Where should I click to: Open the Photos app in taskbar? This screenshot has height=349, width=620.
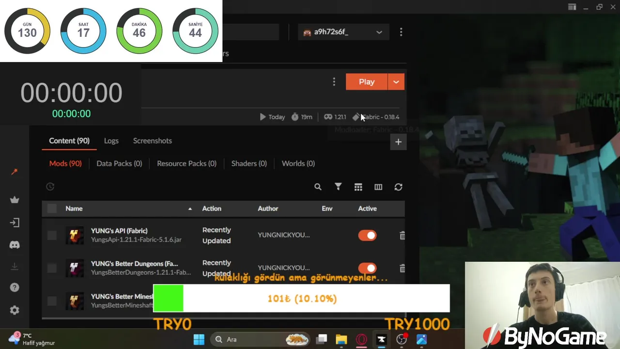coord(421,339)
